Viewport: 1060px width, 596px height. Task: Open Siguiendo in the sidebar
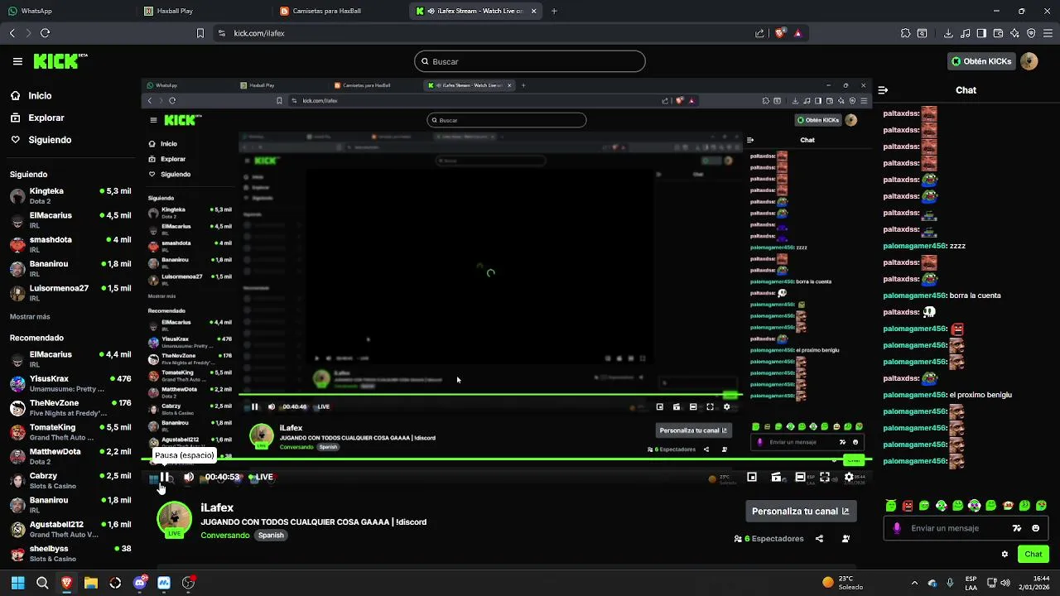41,140
